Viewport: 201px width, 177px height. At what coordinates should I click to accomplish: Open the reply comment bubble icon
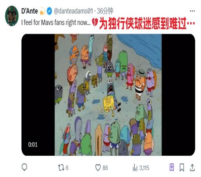[x=25, y=167]
